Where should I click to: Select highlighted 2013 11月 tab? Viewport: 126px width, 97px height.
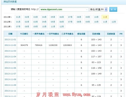(x=105, y=17)
